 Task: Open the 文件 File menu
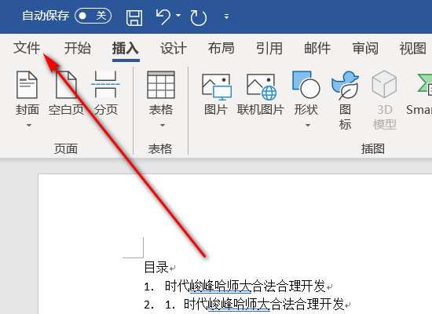pyautogui.click(x=27, y=48)
